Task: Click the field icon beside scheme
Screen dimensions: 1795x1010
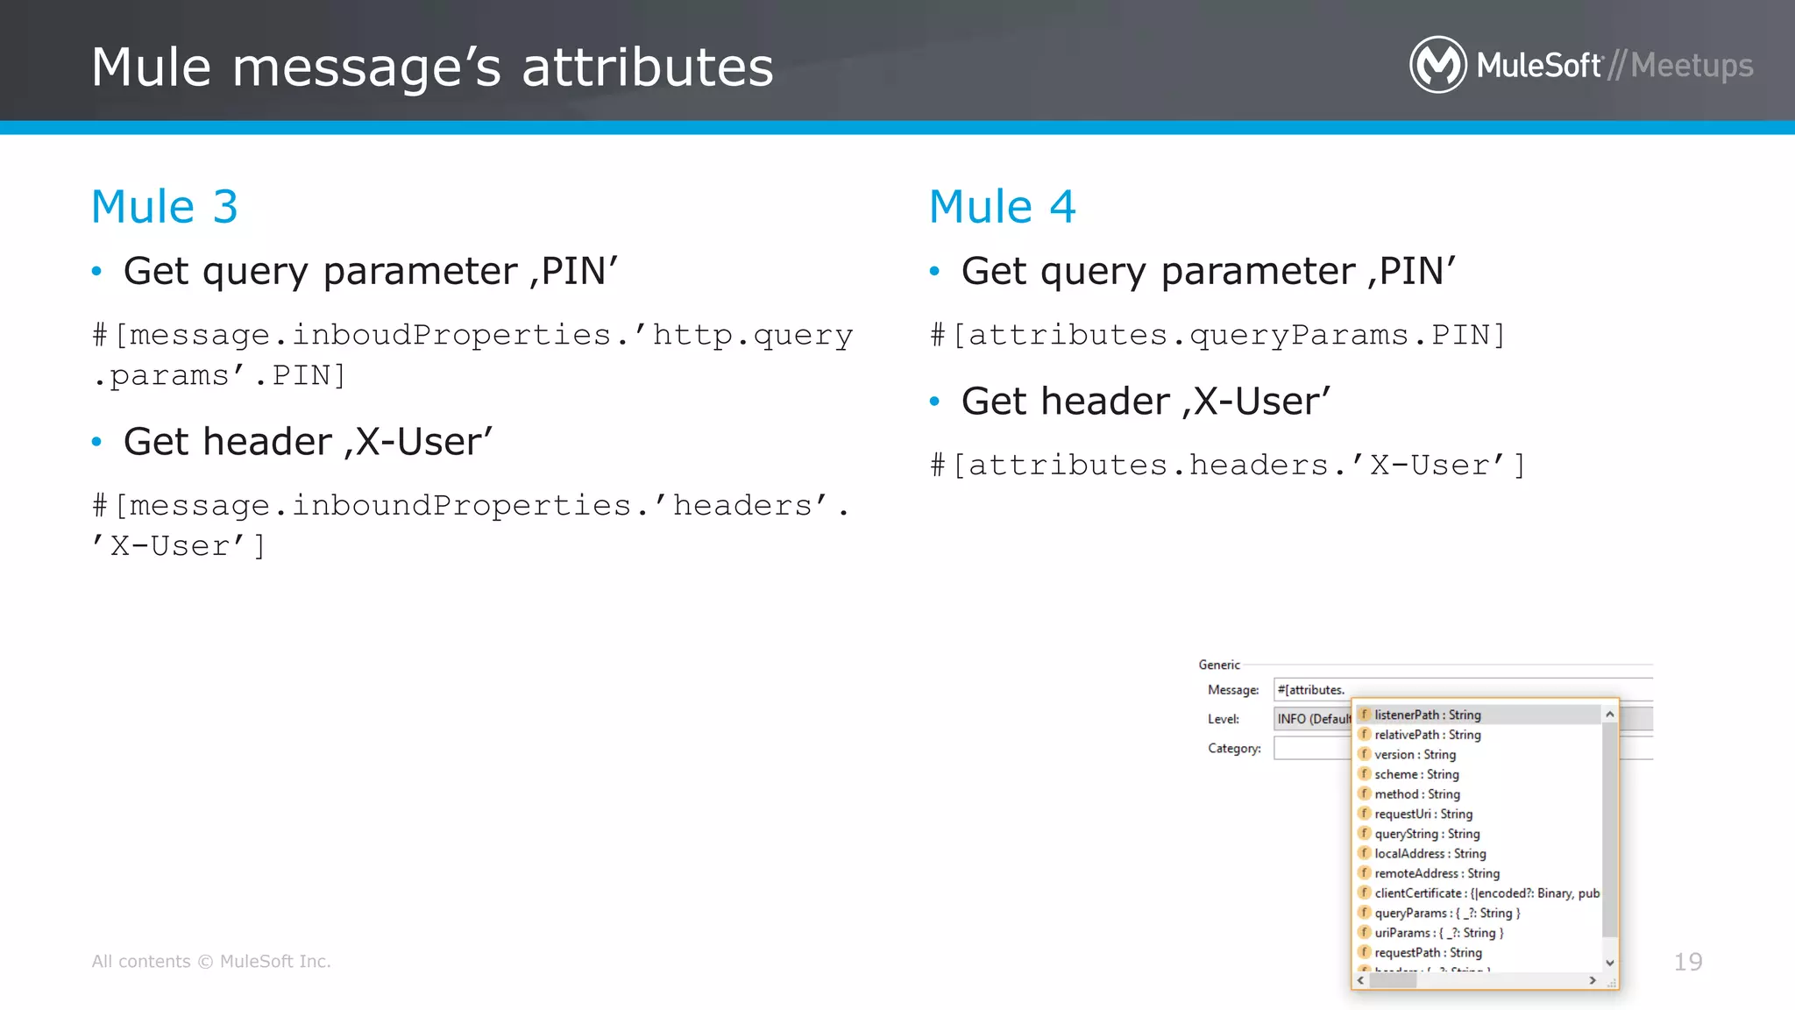Action: (x=1365, y=773)
